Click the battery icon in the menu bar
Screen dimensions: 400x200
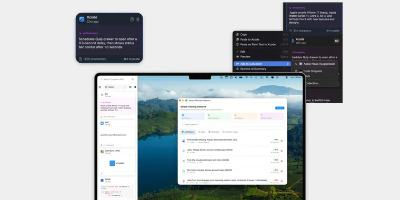(x=241, y=77)
